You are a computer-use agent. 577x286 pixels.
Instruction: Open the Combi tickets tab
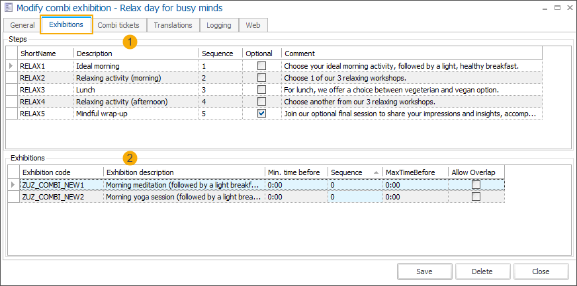tap(118, 25)
